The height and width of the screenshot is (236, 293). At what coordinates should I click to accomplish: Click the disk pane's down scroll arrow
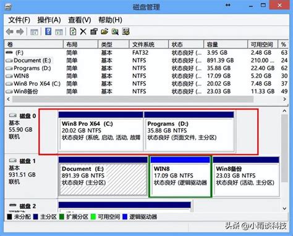coord(284,208)
